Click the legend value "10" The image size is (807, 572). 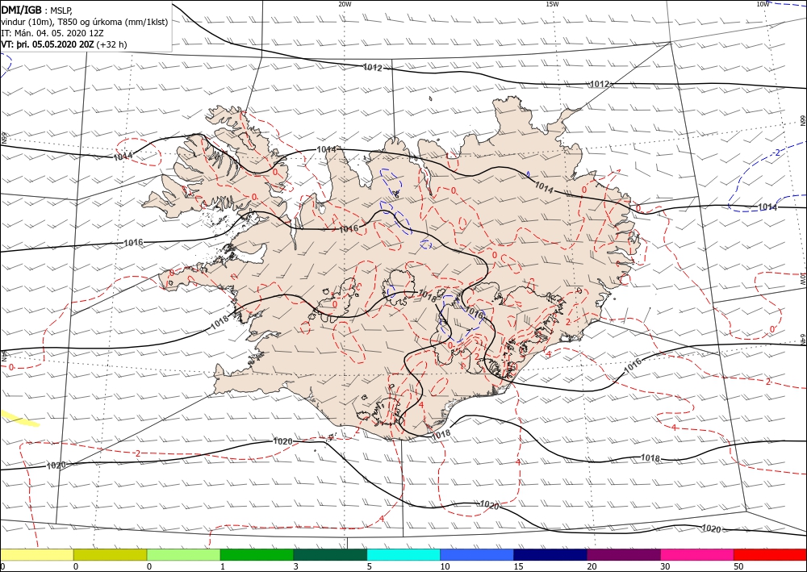pyautogui.click(x=445, y=566)
